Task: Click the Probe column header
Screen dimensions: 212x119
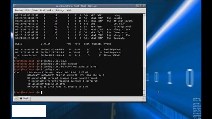Action: pyautogui.click(x=107, y=44)
